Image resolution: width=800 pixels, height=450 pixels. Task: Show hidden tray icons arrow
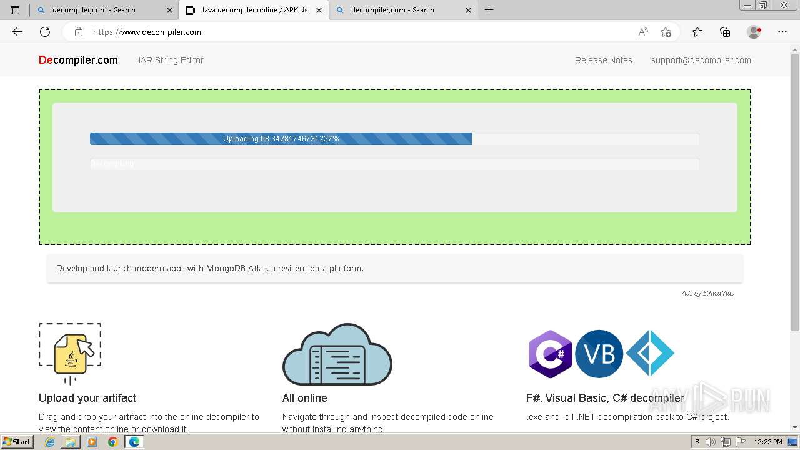697,442
